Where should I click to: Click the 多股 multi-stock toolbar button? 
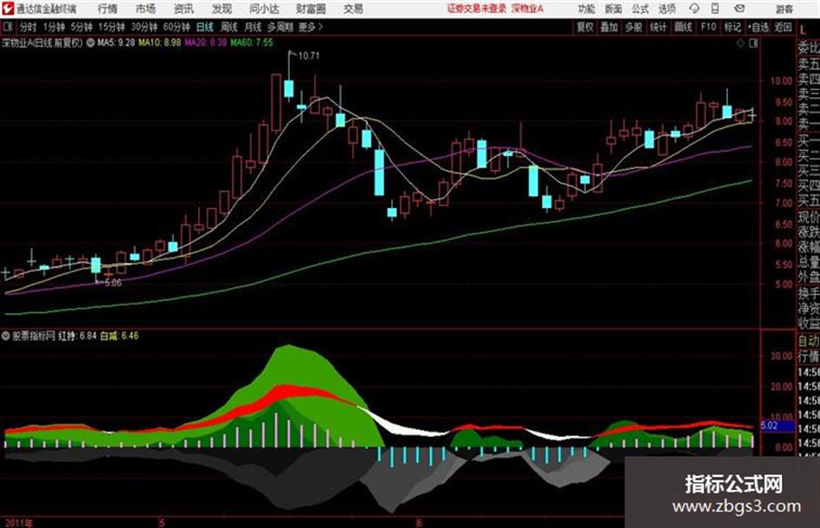click(633, 27)
